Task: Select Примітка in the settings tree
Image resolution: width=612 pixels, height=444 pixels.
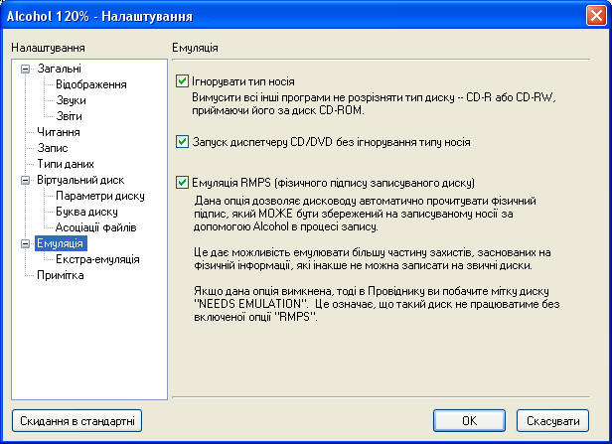Action: [x=61, y=276]
